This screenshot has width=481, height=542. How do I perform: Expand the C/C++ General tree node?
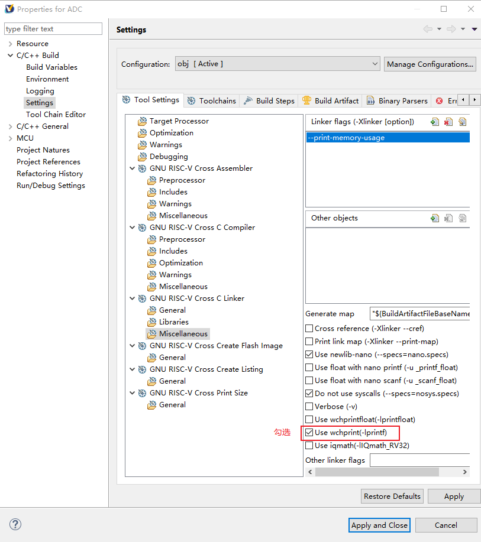tap(10, 126)
